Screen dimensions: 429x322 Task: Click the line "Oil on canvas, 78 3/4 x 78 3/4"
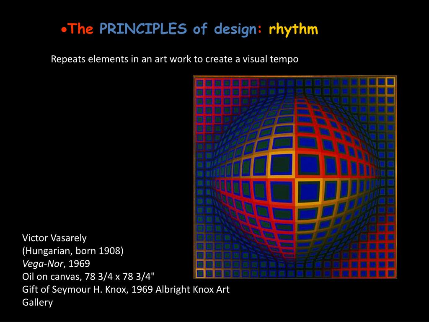coord(88,277)
